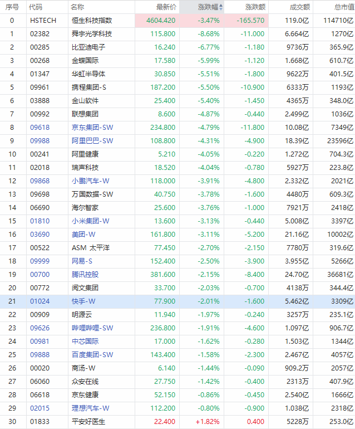Open 小鹏汽车-W stock link
355x429 pixels.
[x=91, y=181]
